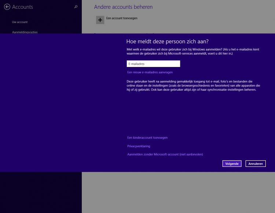Open Een nieuw e-mailadres aanvragen link

pyautogui.click(x=150, y=72)
